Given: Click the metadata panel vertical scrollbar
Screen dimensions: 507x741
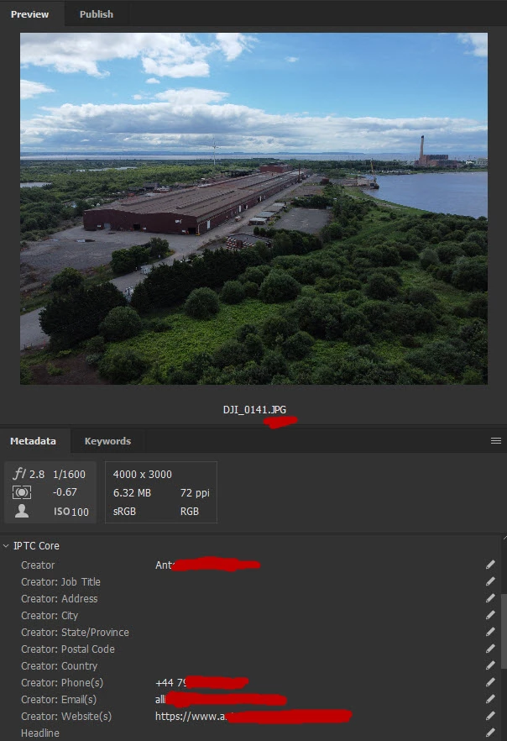Looking at the screenshot, I should [504, 632].
